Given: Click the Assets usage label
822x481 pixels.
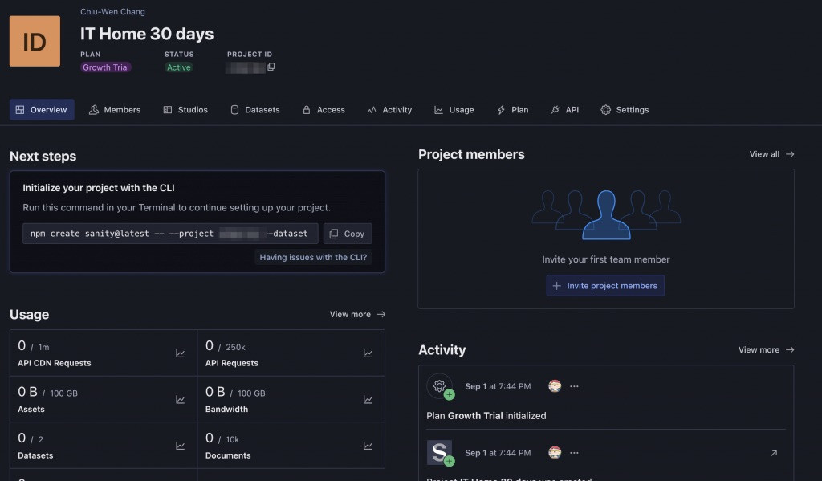Looking at the screenshot, I should point(31,410).
